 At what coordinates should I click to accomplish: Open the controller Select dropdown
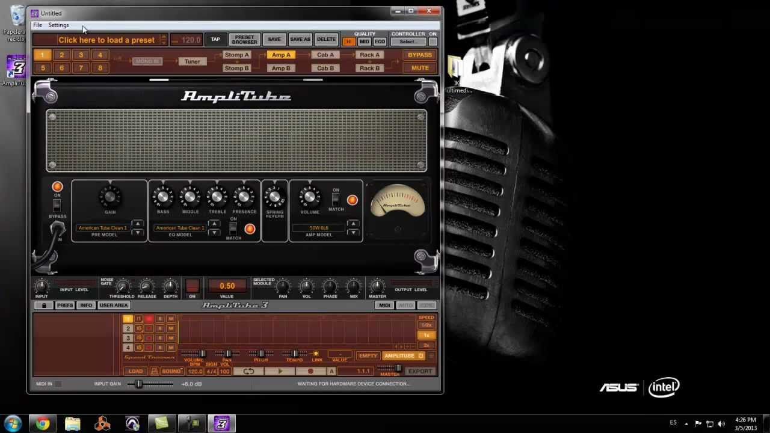point(408,42)
